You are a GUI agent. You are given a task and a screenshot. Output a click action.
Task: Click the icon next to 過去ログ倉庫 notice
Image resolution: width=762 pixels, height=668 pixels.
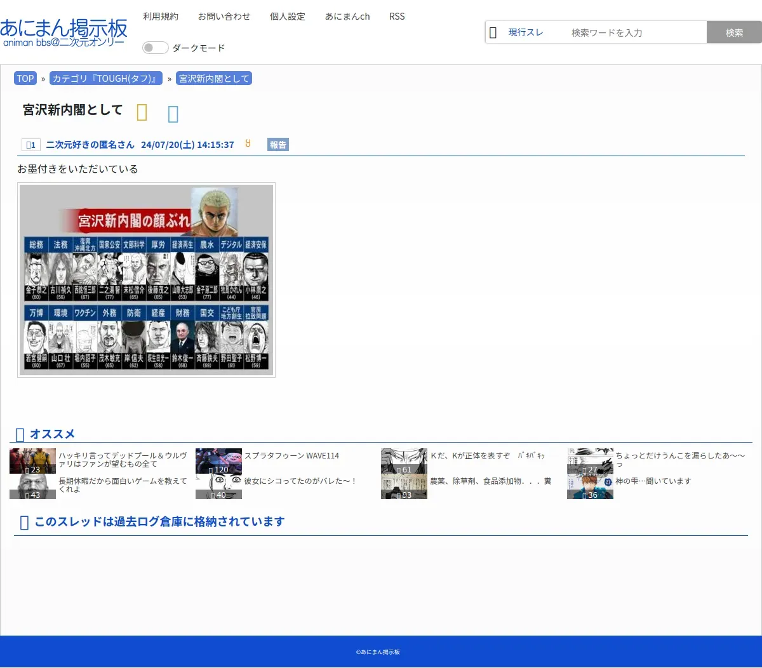pyautogui.click(x=25, y=522)
